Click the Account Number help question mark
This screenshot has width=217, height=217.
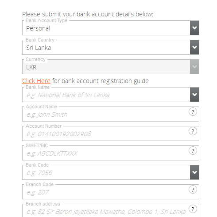(x=193, y=131)
